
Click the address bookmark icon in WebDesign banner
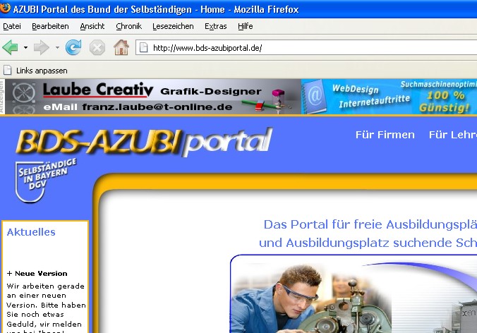(315, 97)
